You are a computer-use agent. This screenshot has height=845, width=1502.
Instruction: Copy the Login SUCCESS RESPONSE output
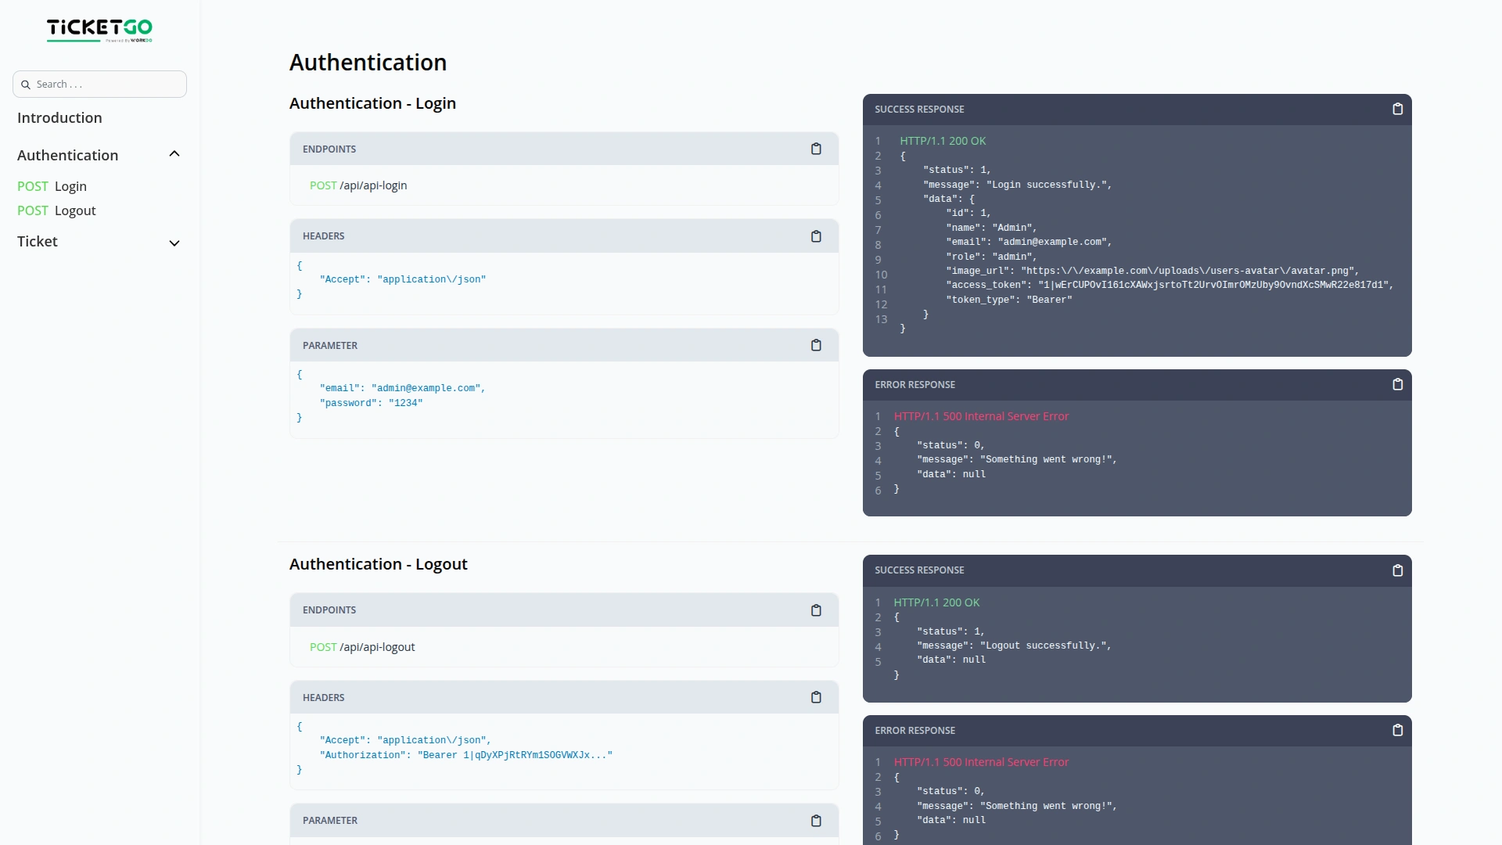(x=1398, y=109)
